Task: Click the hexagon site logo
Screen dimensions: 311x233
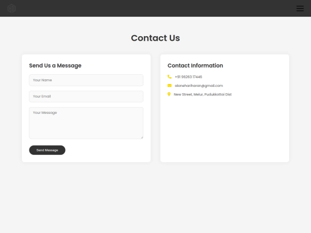Action: point(12,8)
